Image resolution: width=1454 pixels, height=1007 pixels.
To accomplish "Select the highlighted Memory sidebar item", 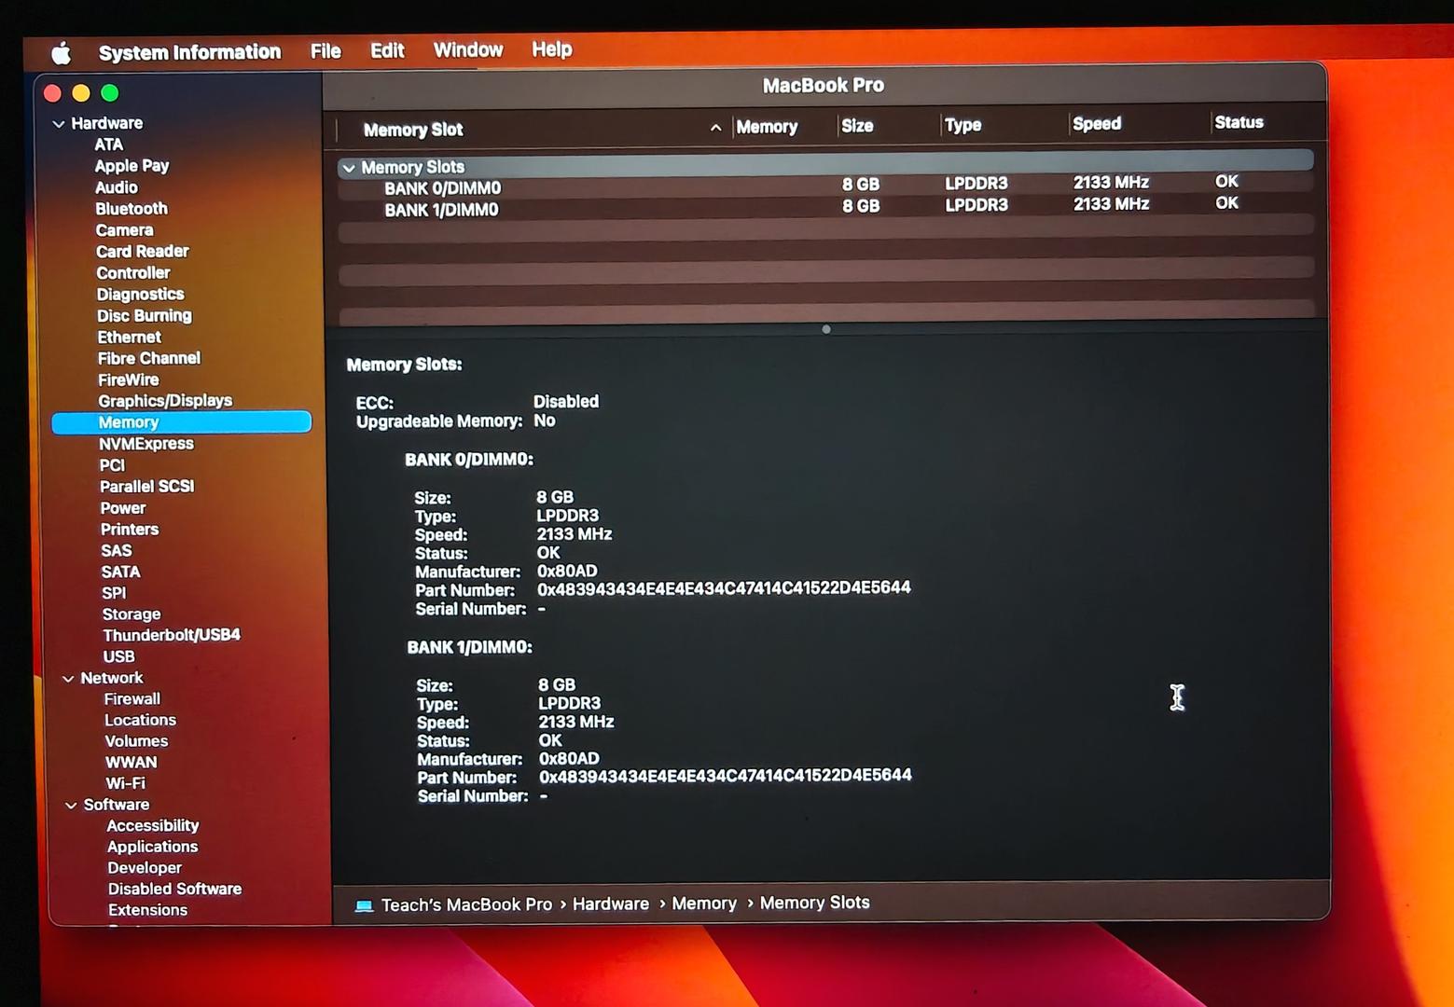I will (x=182, y=422).
